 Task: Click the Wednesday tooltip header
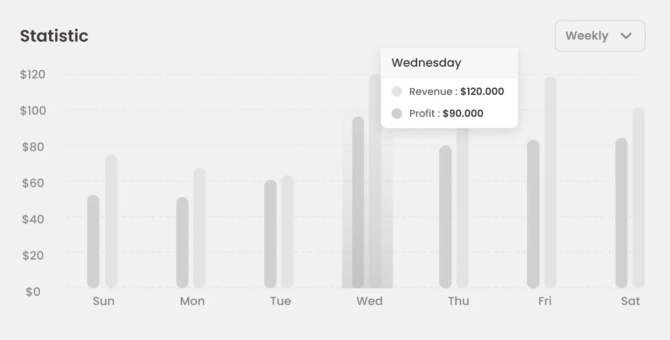click(x=426, y=63)
